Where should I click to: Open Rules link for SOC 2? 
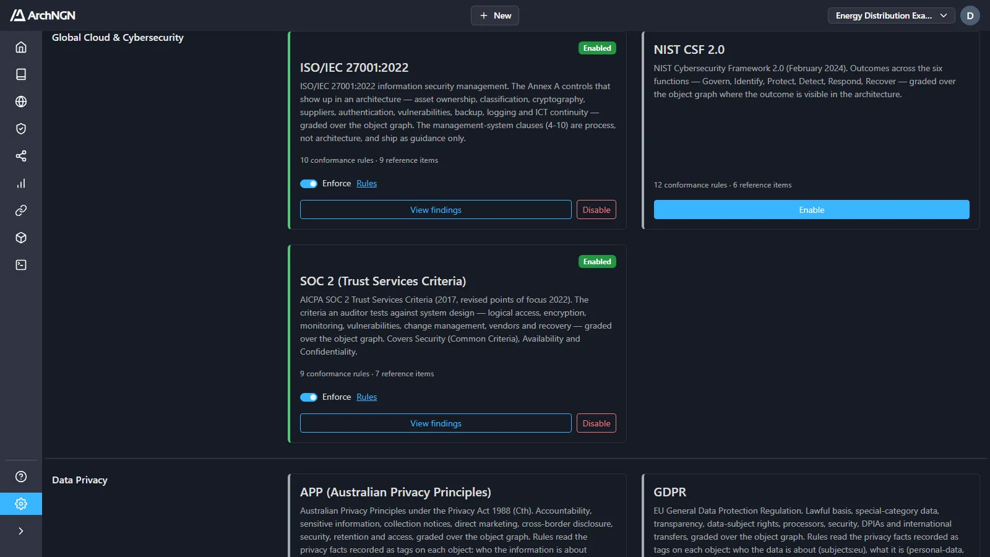coord(366,397)
